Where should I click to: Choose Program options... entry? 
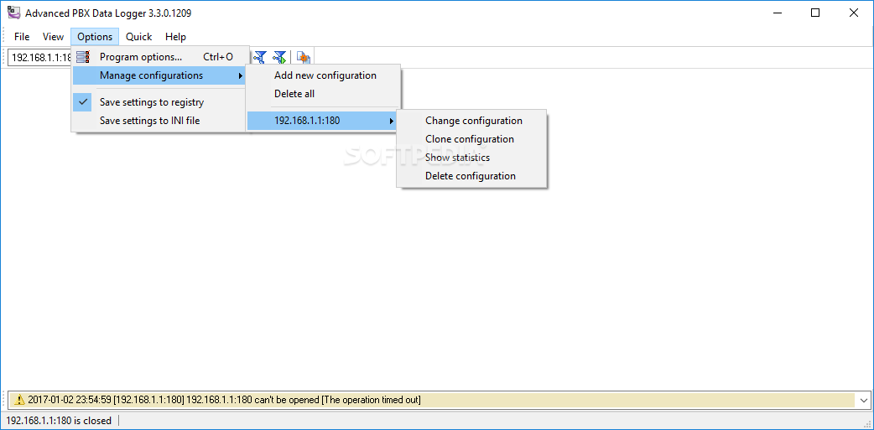[x=159, y=57]
